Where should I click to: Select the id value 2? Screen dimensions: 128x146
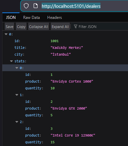point(51,101)
